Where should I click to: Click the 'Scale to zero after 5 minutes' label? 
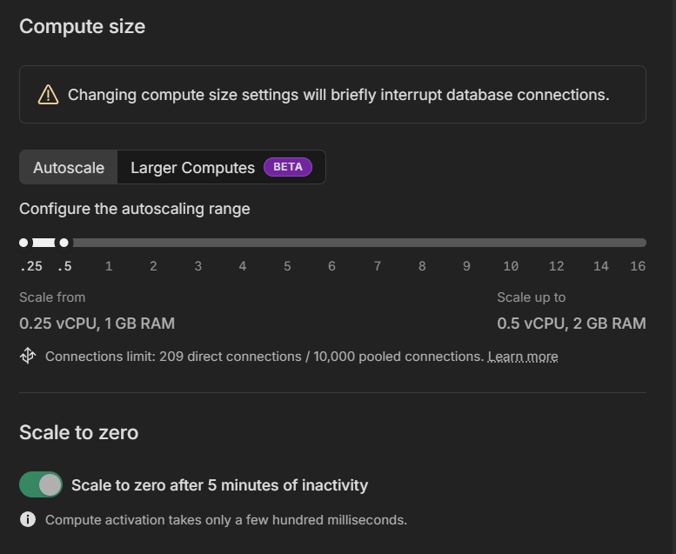(x=219, y=485)
